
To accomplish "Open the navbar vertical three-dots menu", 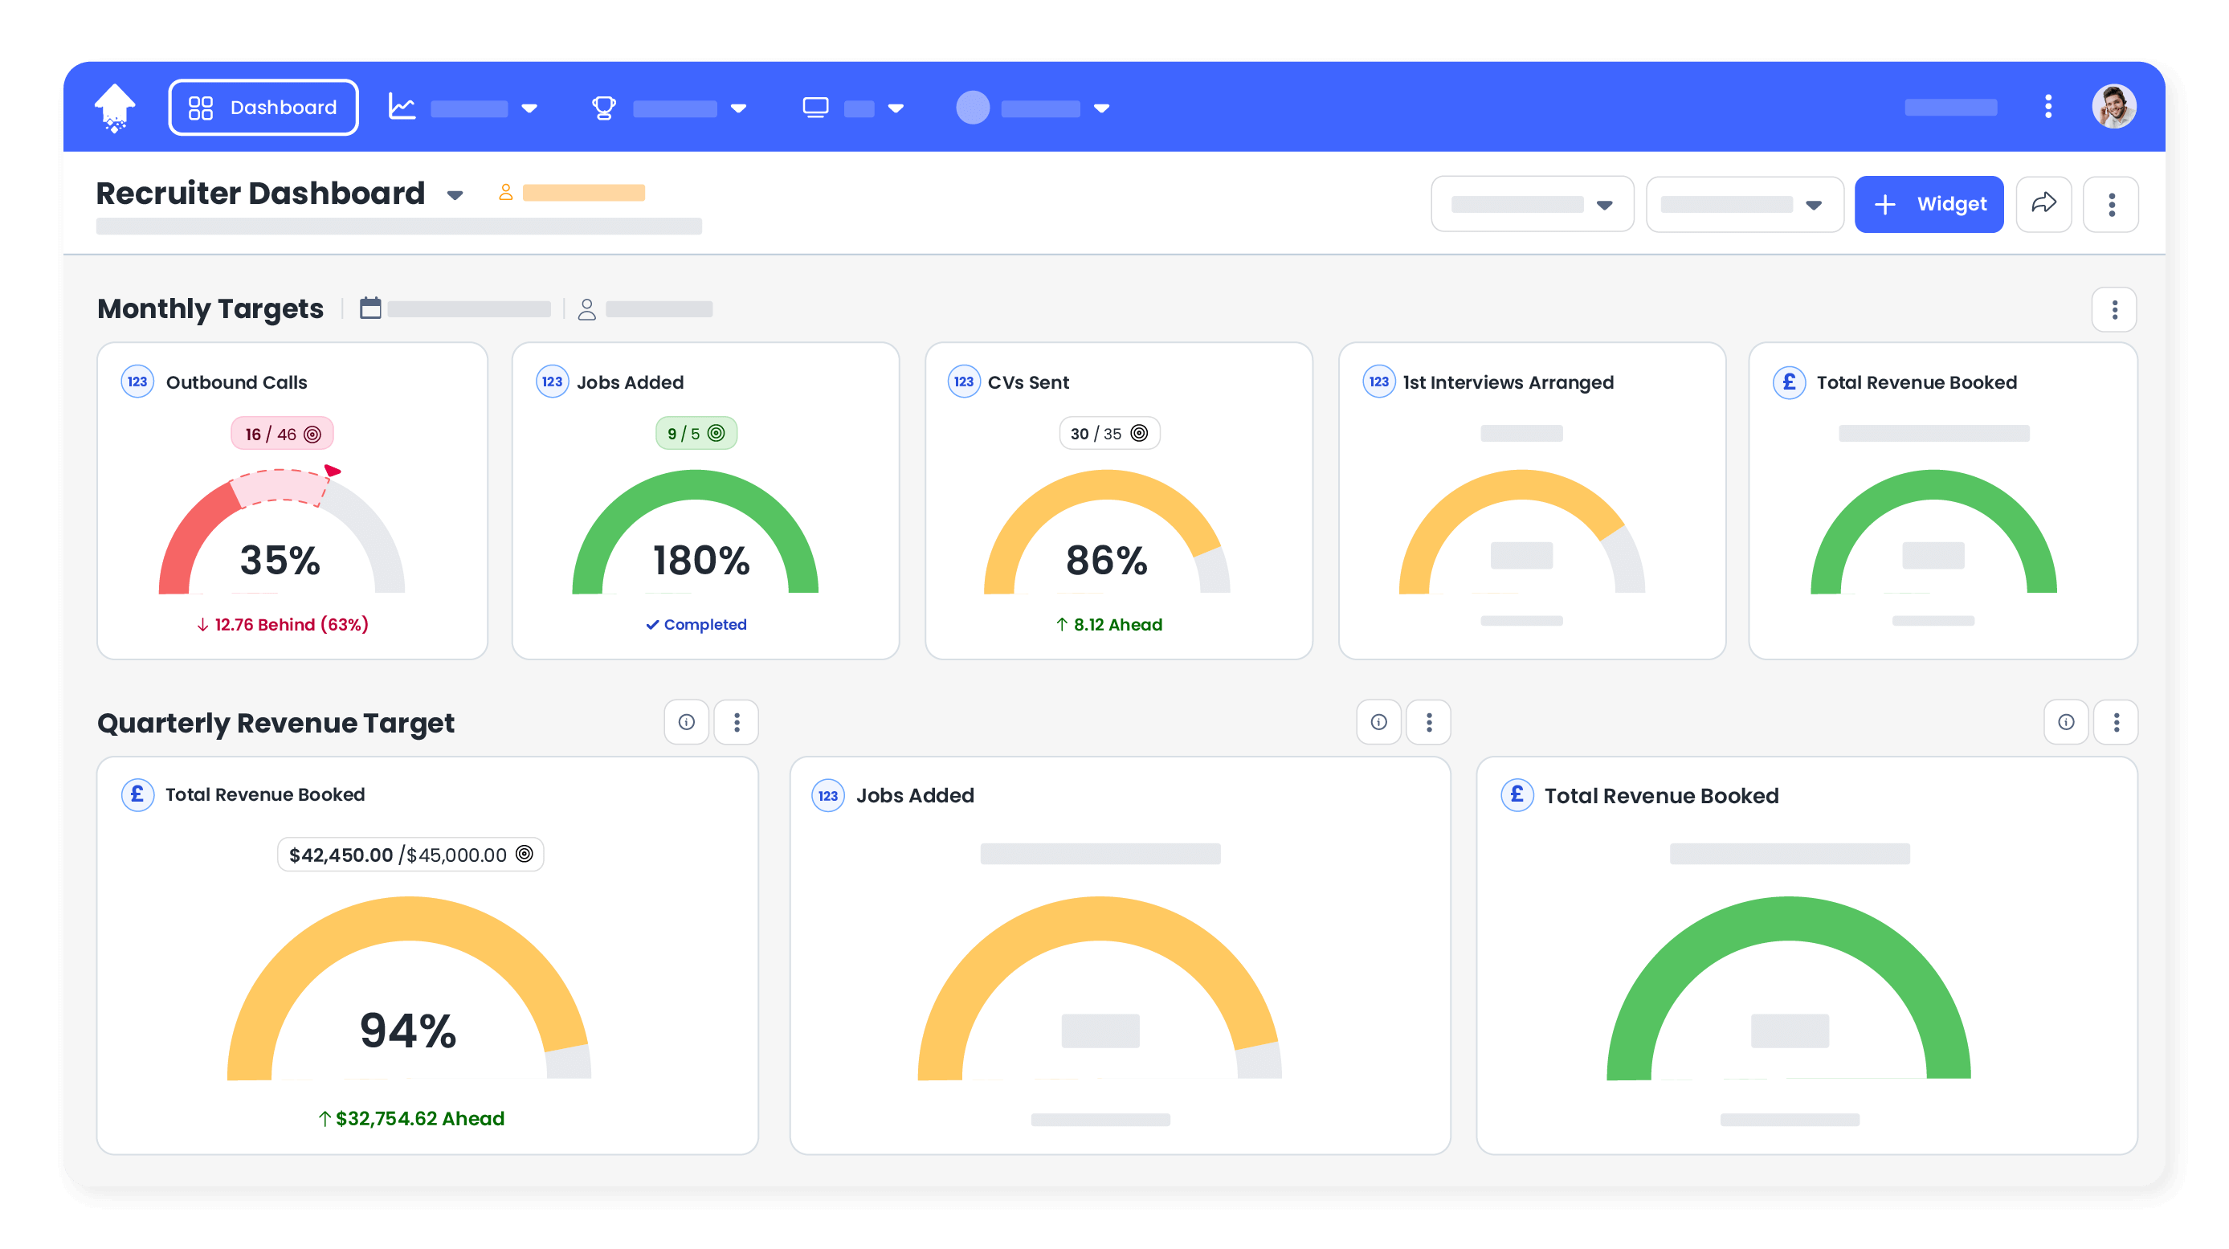I will (2047, 108).
